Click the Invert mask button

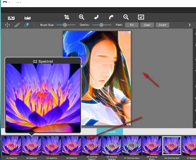[x=162, y=25]
